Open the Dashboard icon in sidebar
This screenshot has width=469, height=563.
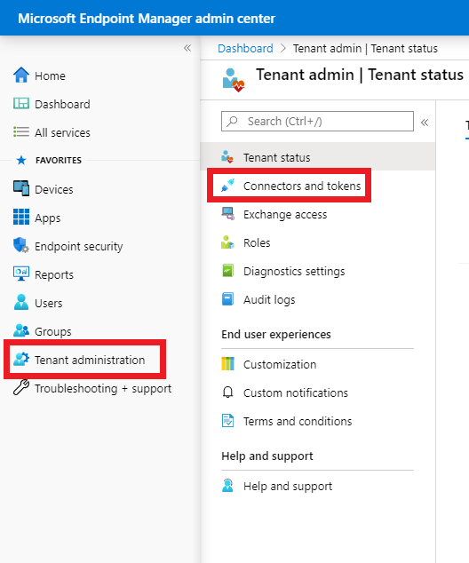pos(21,104)
